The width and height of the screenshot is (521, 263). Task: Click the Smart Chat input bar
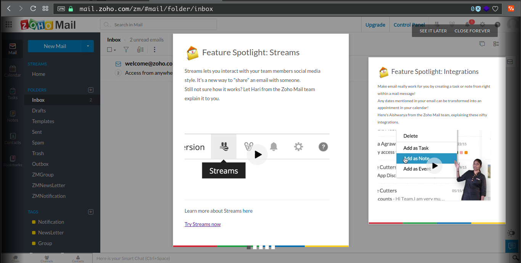pyautogui.click(x=301, y=258)
